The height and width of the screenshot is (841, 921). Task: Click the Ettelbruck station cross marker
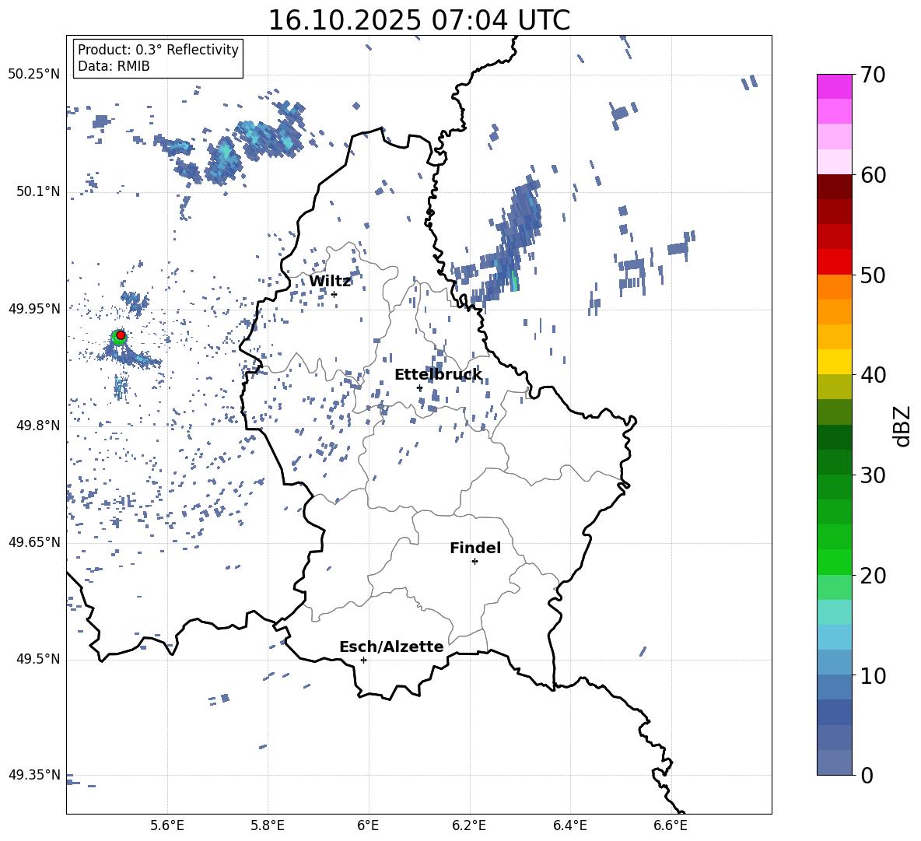pyautogui.click(x=419, y=387)
